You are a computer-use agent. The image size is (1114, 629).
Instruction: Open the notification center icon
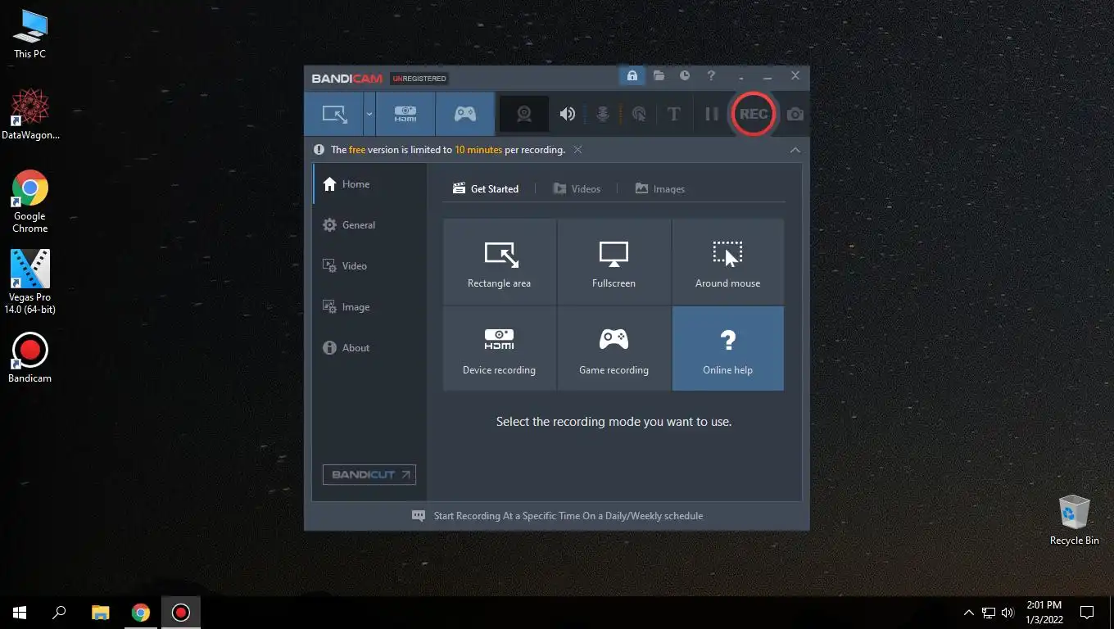click(1087, 612)
